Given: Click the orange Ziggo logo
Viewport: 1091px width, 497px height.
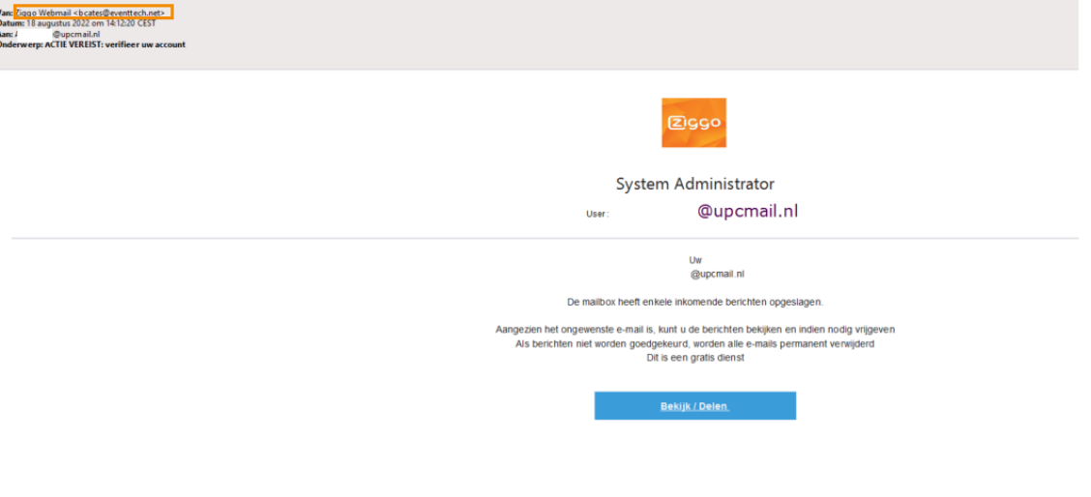Looking at the screenshot, I should click(693, 123).
